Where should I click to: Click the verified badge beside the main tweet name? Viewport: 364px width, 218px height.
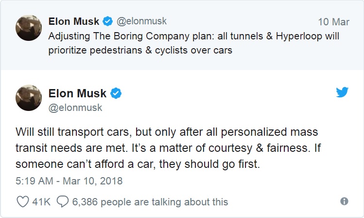(116, 93)
